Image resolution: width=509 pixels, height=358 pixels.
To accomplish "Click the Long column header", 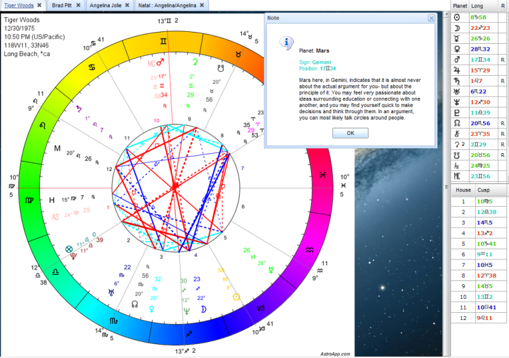I will tap(477, 5).
